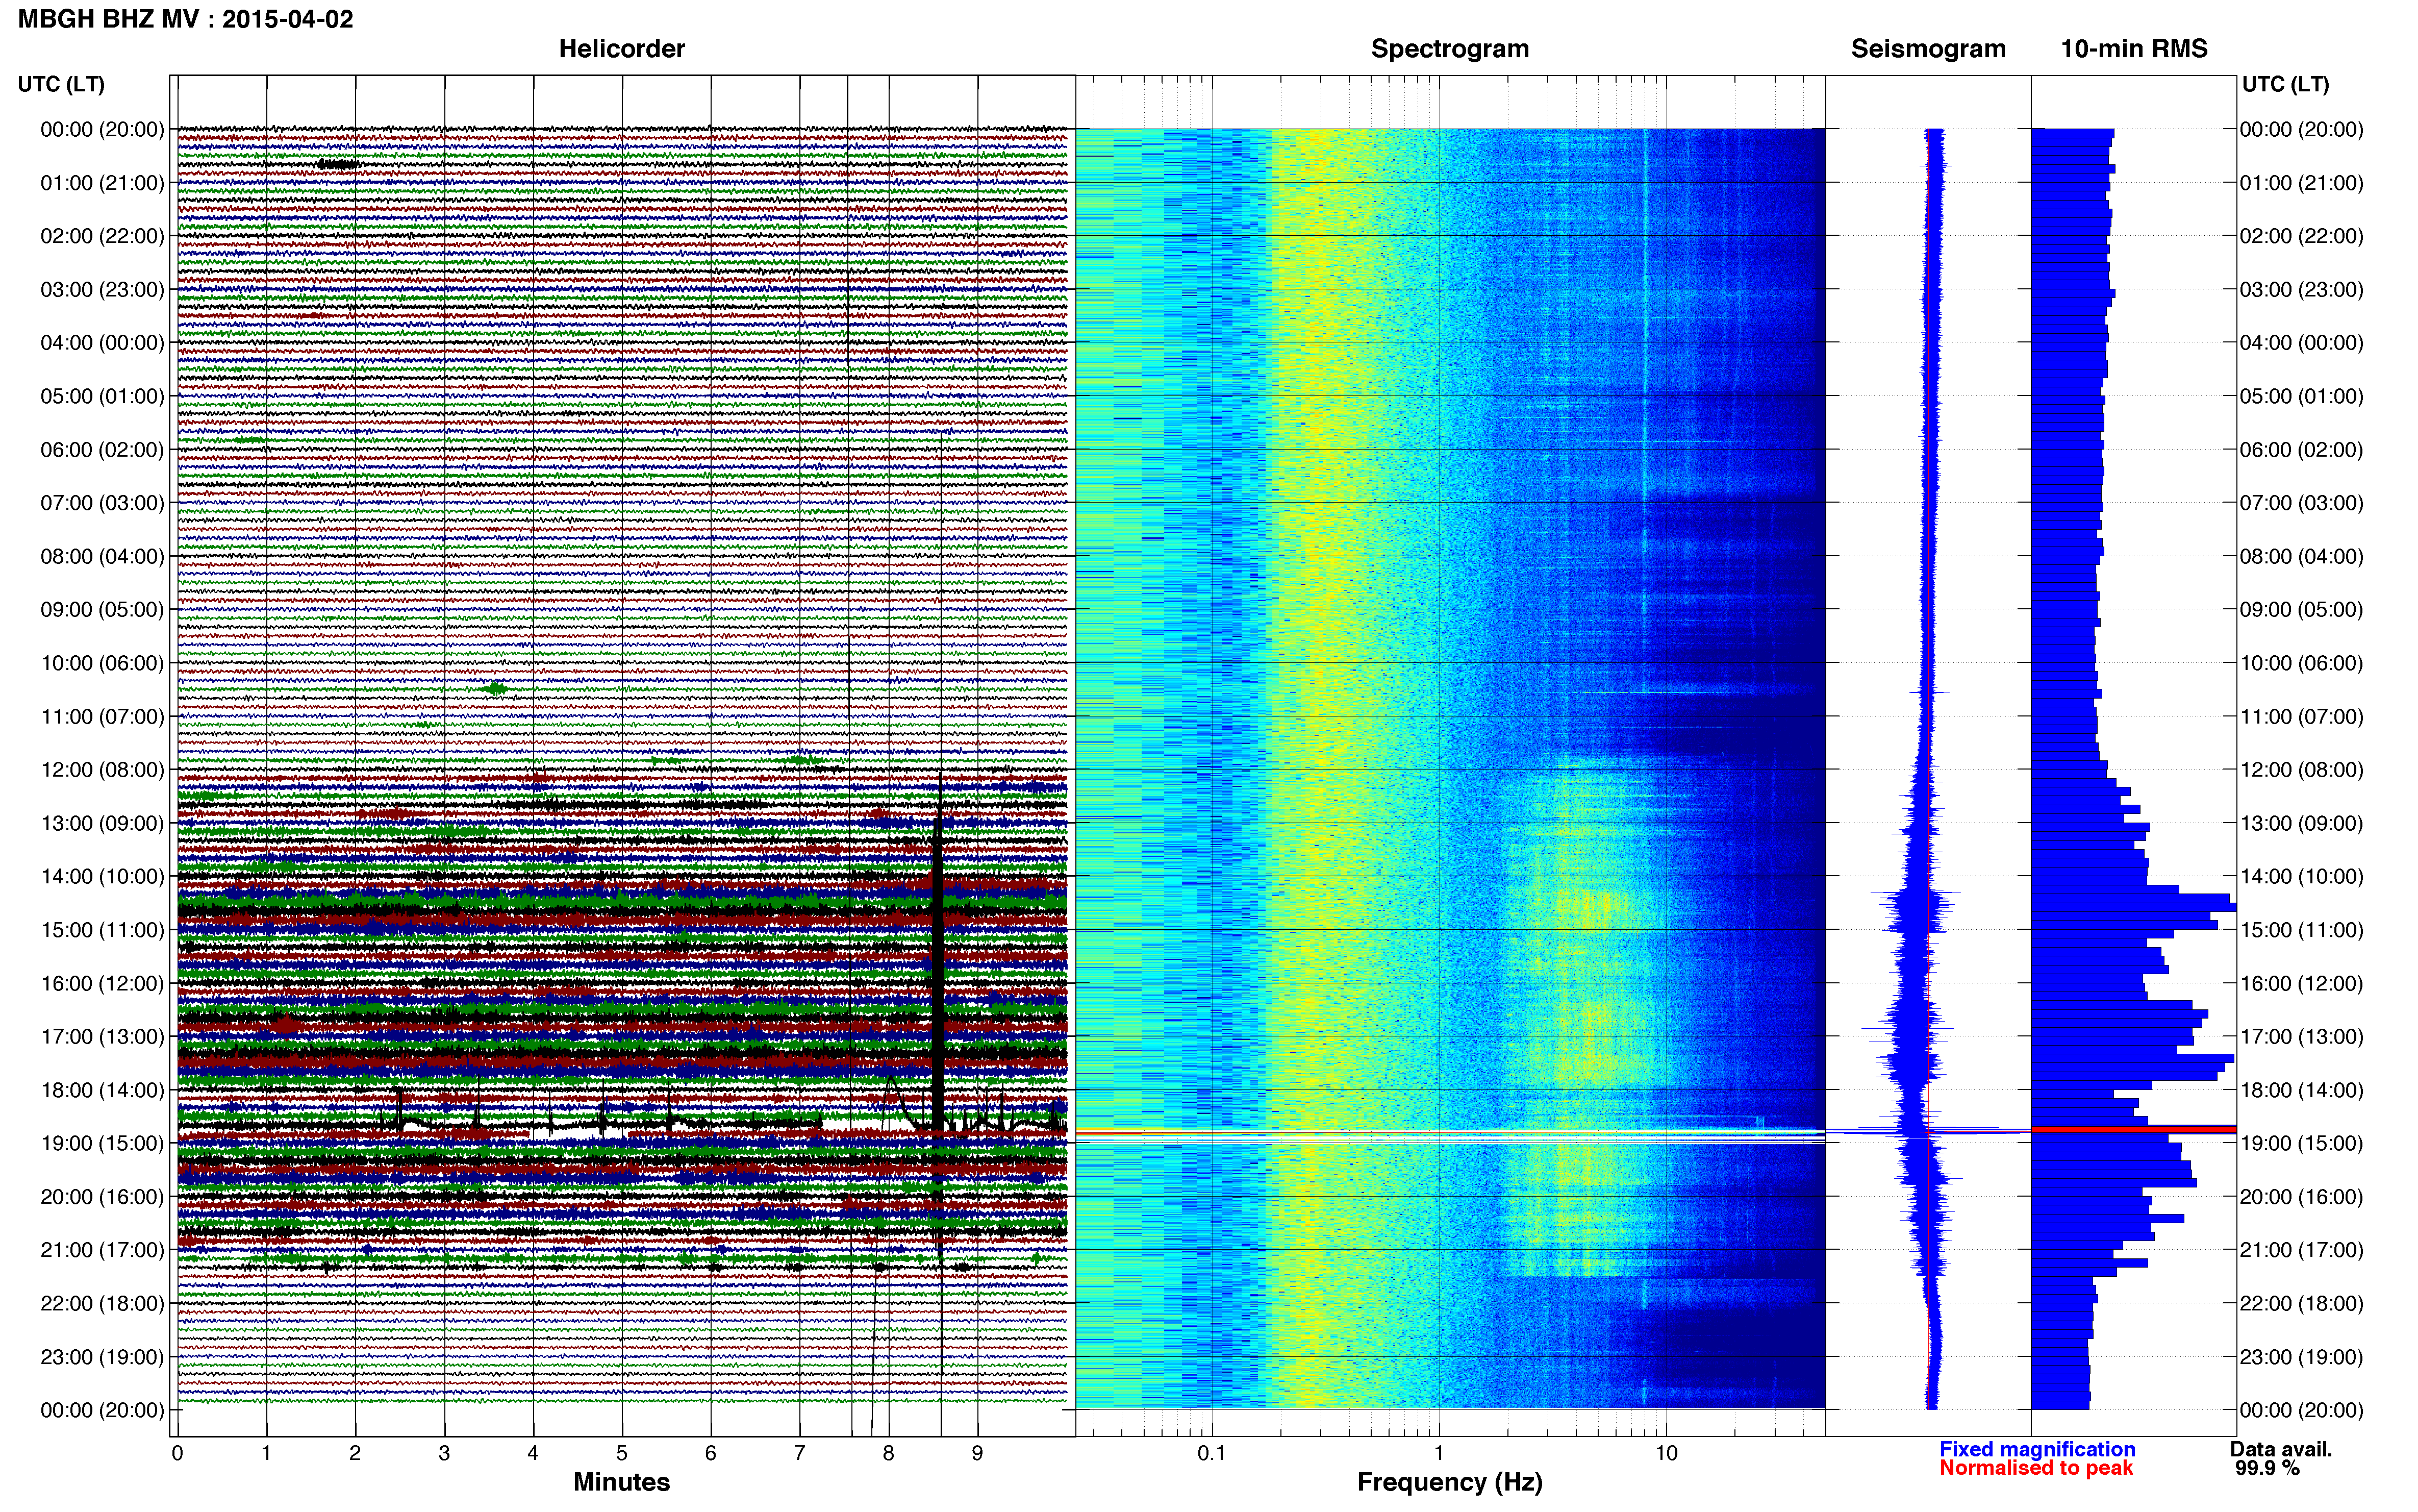Click the right 'UTC (LT)' axis label
The height and width of the screenshot is (1512, 2418).
(x=2285, y=84)
